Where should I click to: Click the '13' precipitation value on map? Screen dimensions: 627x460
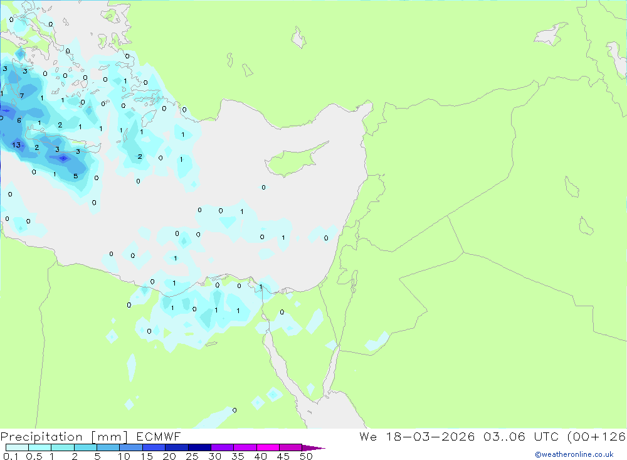click(16, 145)
